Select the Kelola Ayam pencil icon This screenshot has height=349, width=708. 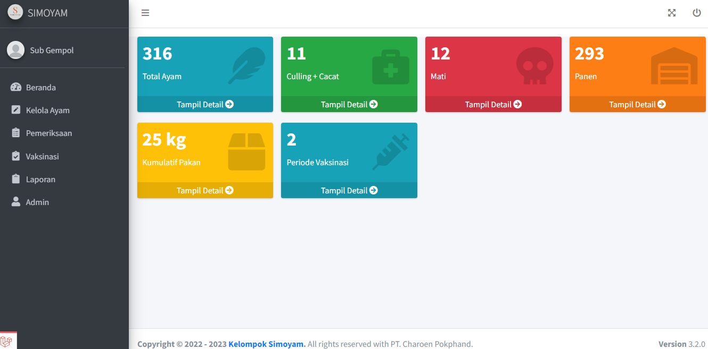[x=15, y=110]
